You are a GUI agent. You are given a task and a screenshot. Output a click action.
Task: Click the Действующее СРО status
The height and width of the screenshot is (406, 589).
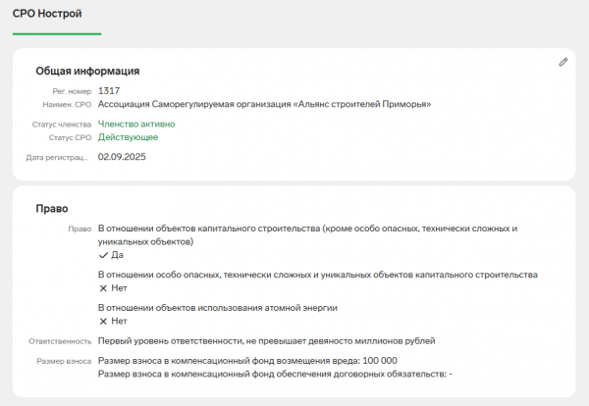[x=128, y=137]
